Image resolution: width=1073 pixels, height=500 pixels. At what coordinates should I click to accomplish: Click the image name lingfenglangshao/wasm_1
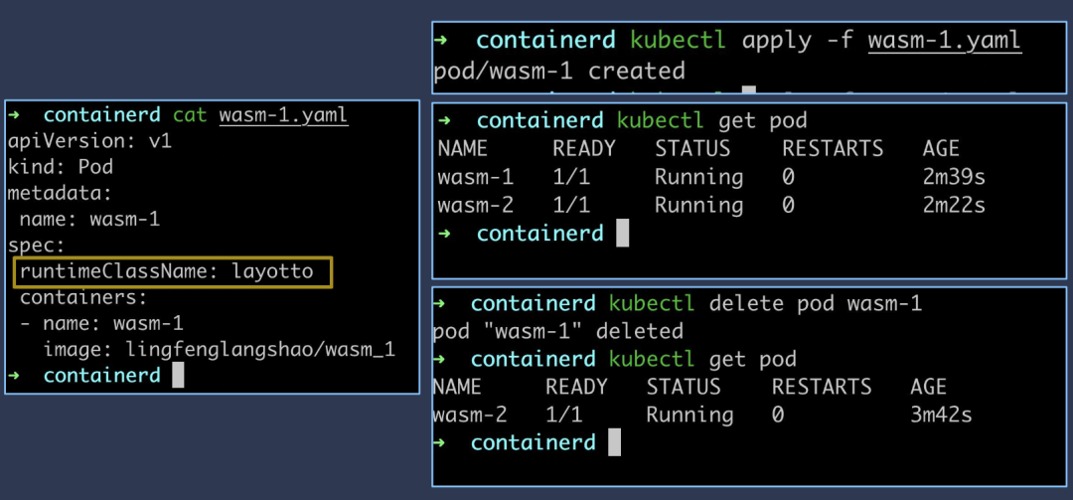[260, 349]
